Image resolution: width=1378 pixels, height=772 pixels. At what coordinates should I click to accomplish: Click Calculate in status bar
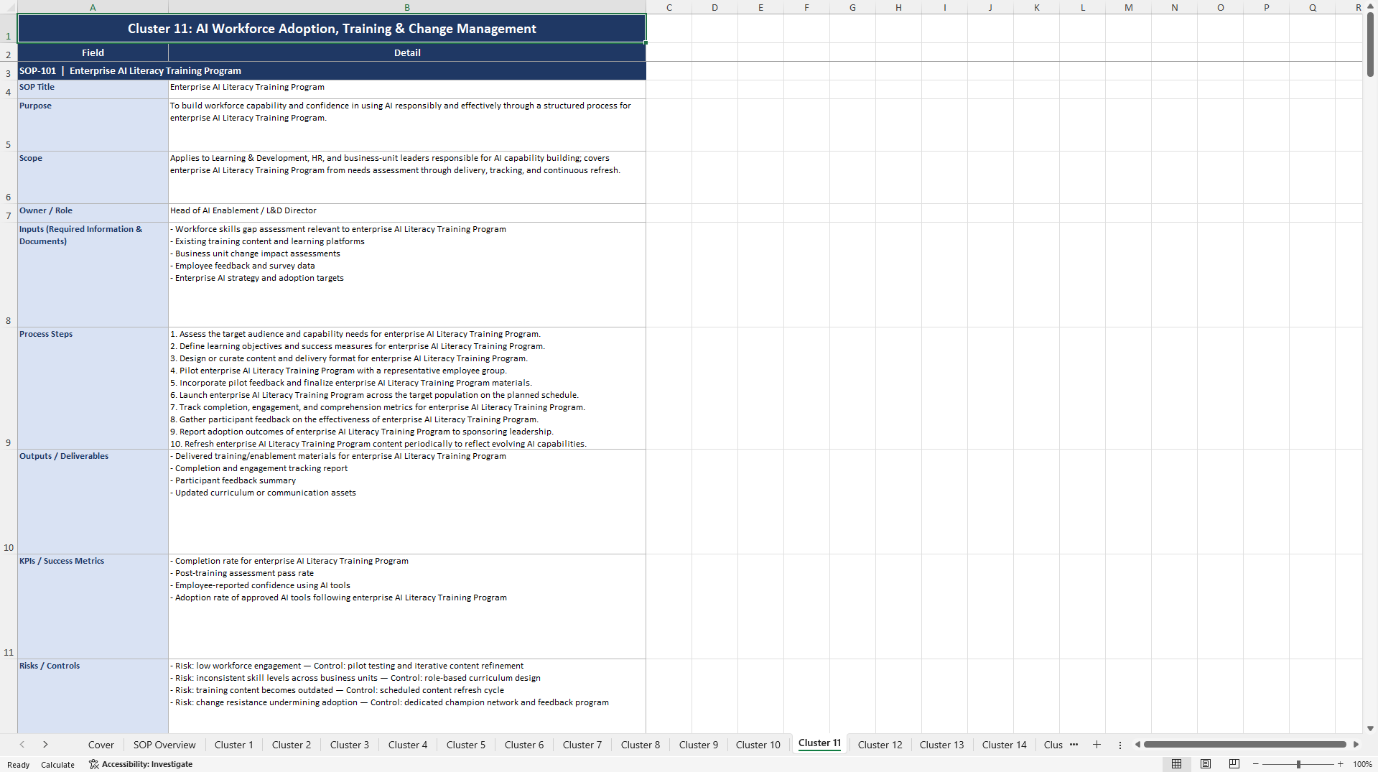pyautogui.click(x=57, y=765)
